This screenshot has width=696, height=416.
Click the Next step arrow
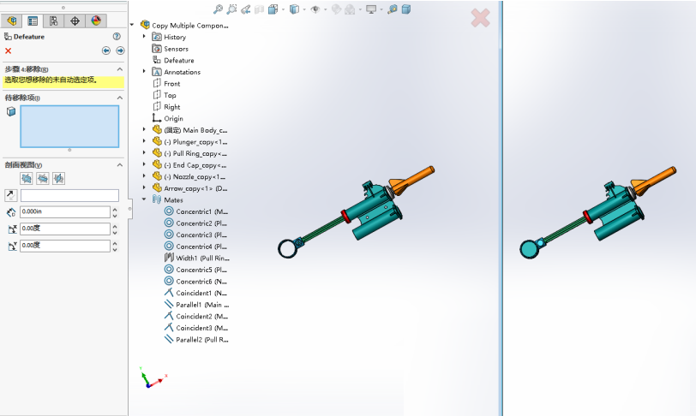click(120, 51)
